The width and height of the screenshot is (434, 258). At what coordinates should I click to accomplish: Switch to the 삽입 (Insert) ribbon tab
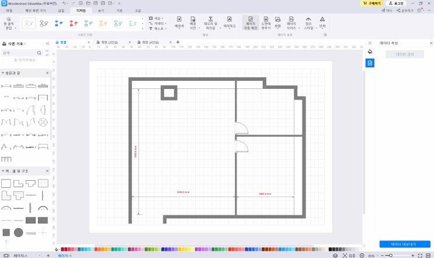tap(62, 11)
